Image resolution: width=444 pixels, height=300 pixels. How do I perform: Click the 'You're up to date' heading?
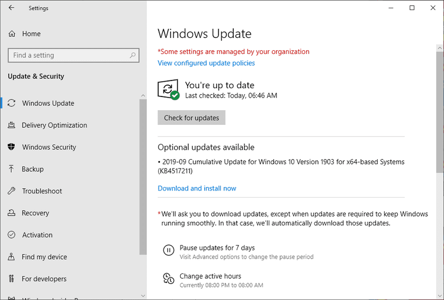point(220,85)
